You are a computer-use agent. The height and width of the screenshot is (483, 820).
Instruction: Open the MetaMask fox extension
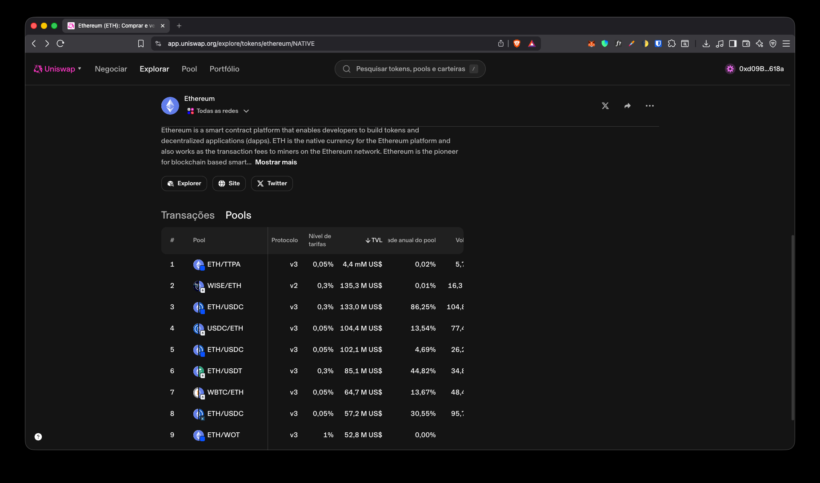(x=592, y=44)
